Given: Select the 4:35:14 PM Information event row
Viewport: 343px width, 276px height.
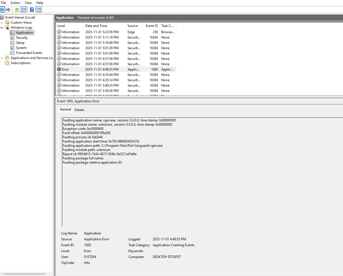Looking at the screenshot, I should pyautogui.click(x=116, y=80).
